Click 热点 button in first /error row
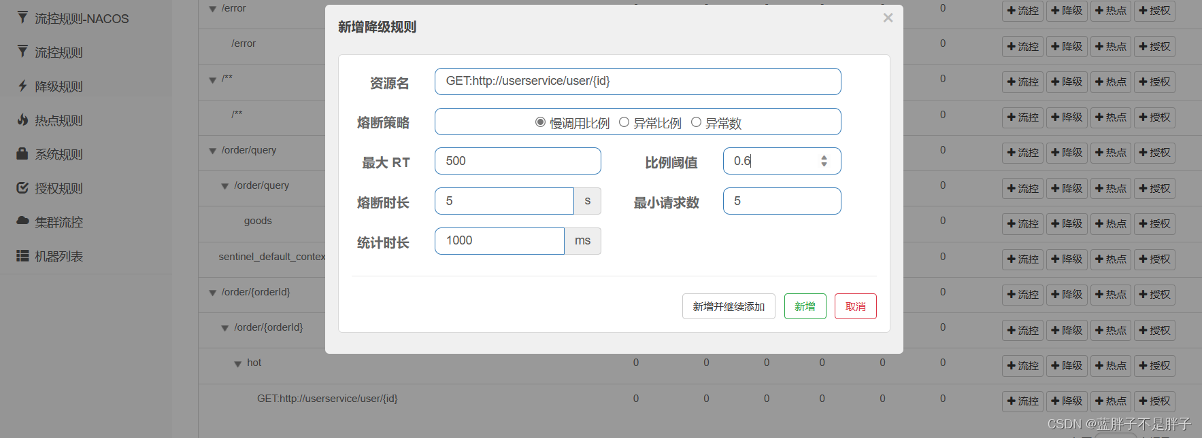1202x438 pixels. (x=1110, y=11)
